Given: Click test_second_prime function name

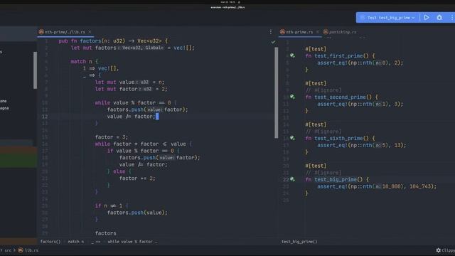Looking at the screenshot, I should (x=340, y=97).
